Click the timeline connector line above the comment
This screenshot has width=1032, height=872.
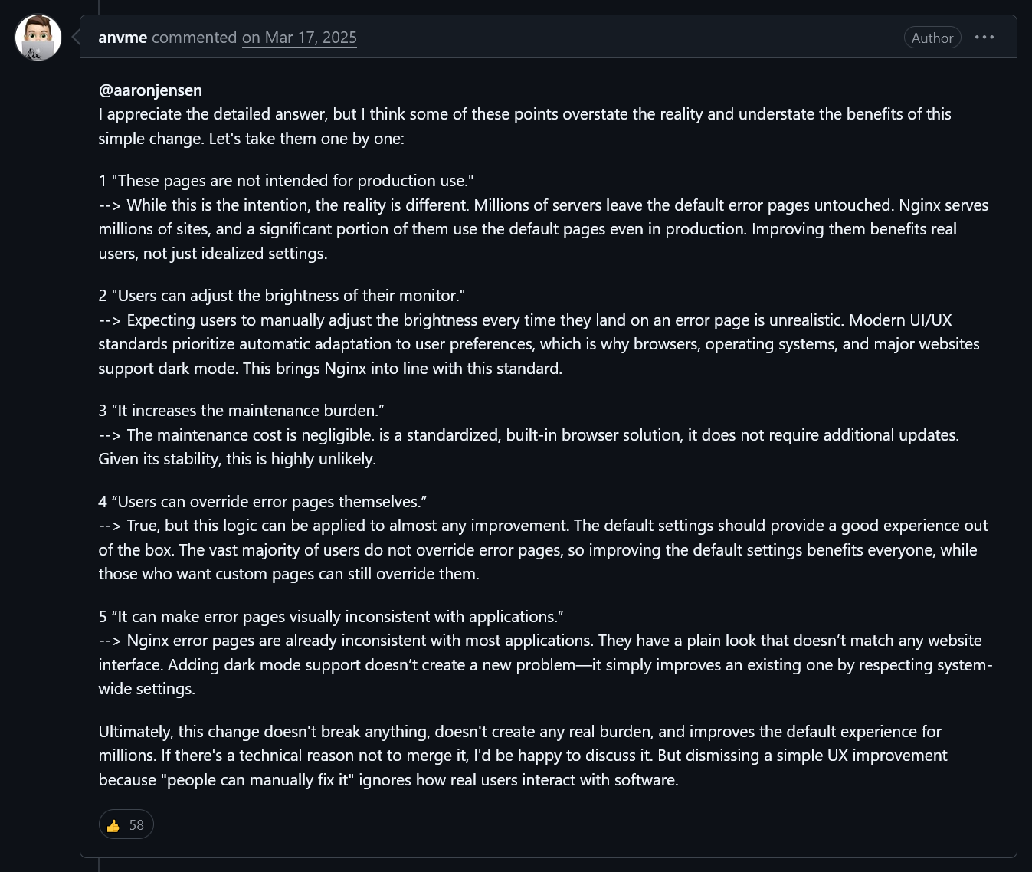click(99, 7)
